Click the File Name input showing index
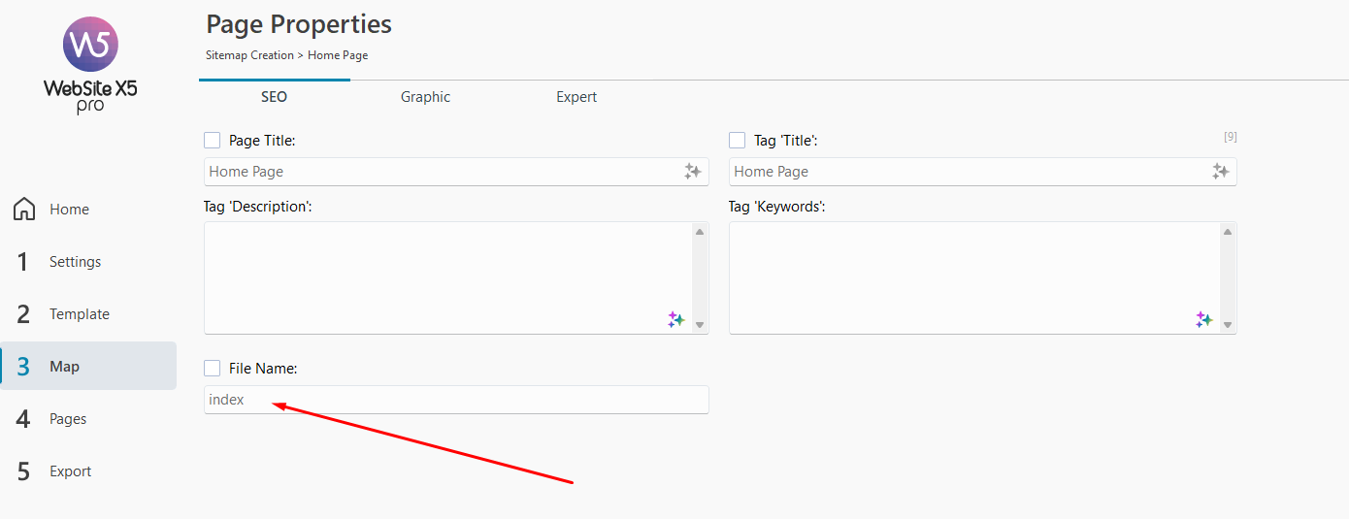 coord(456,400)
